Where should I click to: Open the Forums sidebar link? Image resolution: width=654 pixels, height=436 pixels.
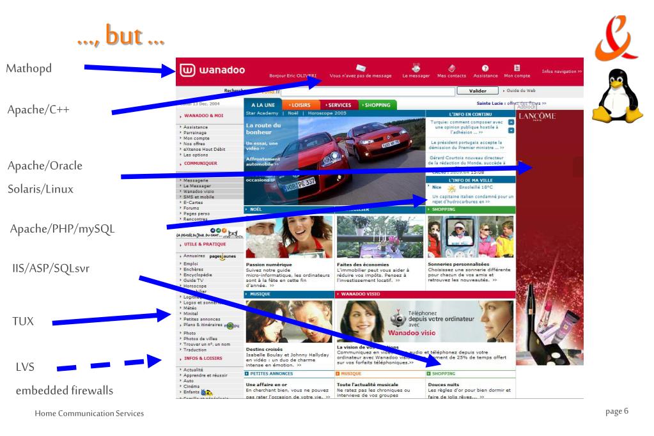(x=191, y=208)
